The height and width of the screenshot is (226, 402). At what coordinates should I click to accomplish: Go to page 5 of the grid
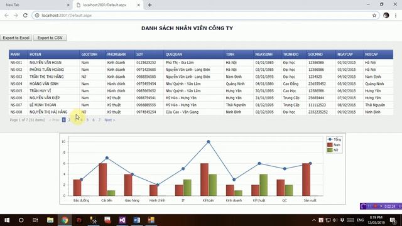[87, 120]
